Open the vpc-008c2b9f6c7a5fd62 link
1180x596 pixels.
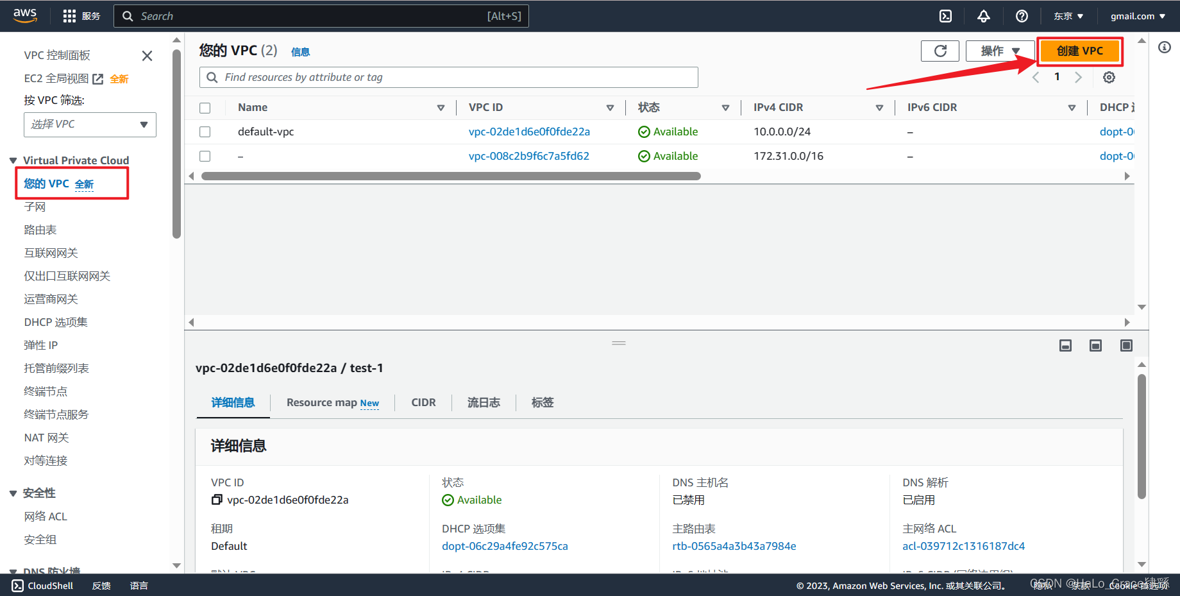tap(528, 156)
